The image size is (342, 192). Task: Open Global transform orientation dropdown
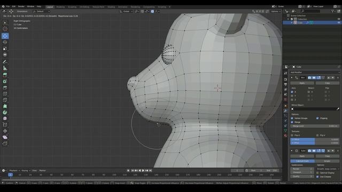click(126, 11)
